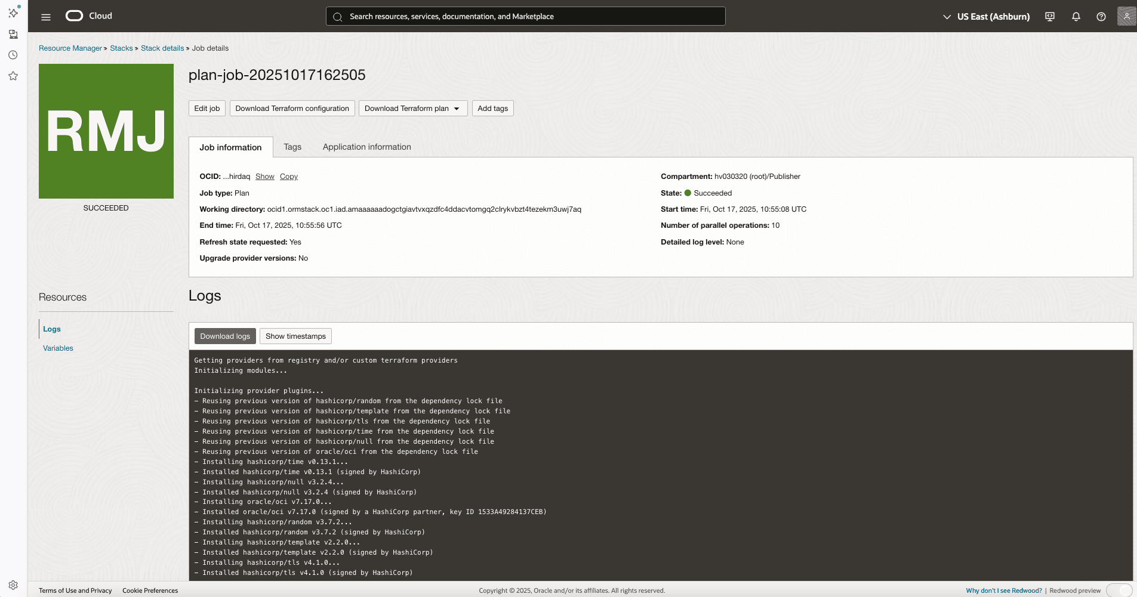
Task: Select the Logs resource entry
Action: click(x=51, y=329)
